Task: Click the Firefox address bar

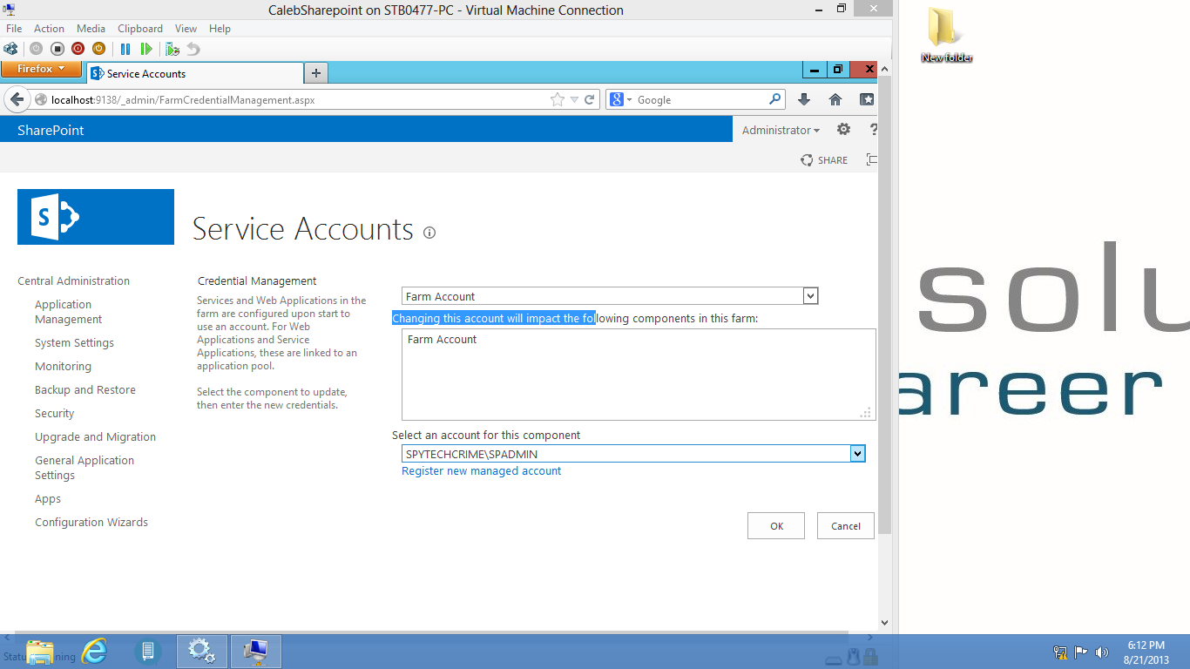Action: tap(296, 100)
